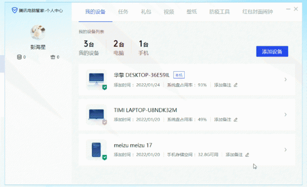Expand the meizu meizu 17 row chevron
This screenshot has width=307, height=187.
pos(285,150)
